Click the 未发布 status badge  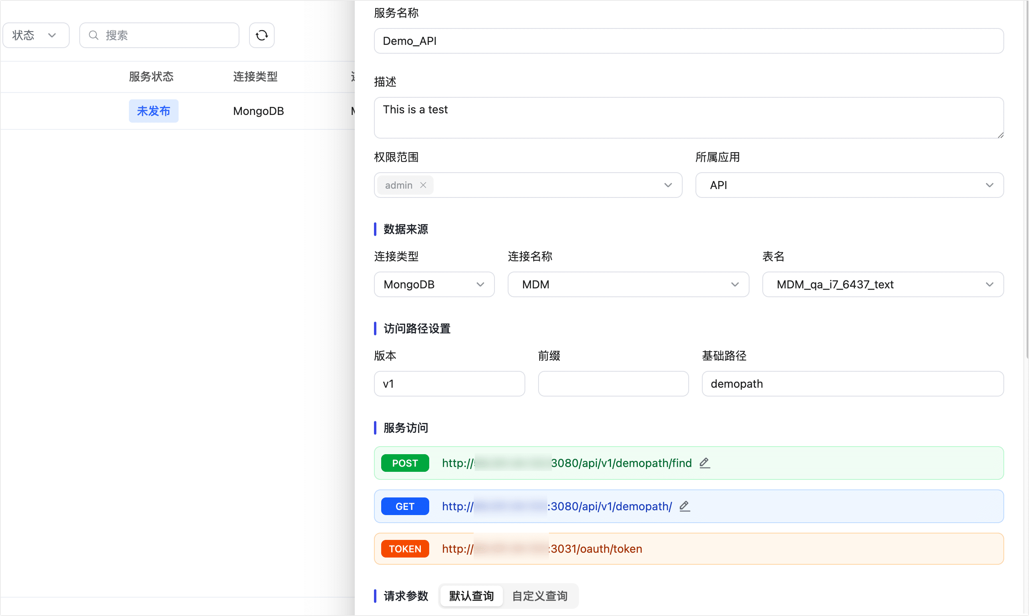[153, 111]
